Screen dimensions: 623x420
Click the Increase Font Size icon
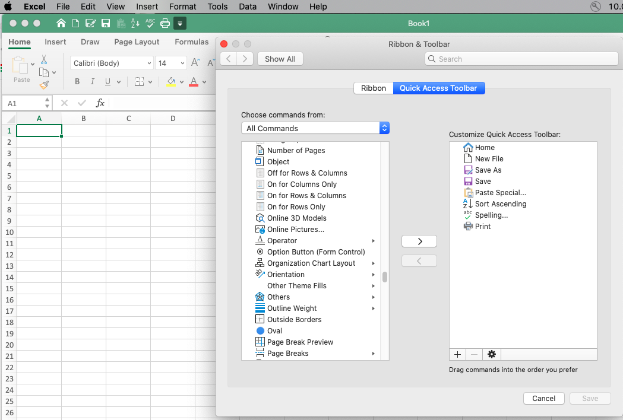[195, 63]
